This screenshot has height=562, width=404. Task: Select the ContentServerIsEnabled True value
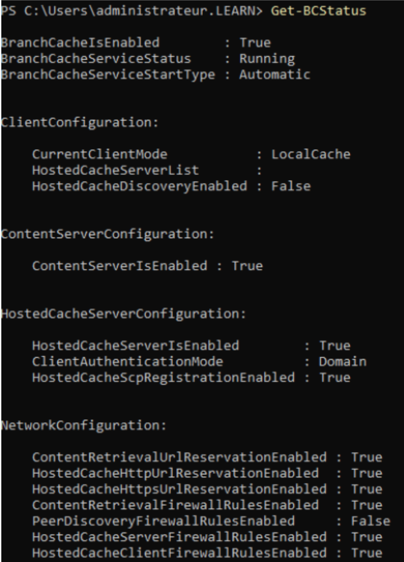(246, 266)
